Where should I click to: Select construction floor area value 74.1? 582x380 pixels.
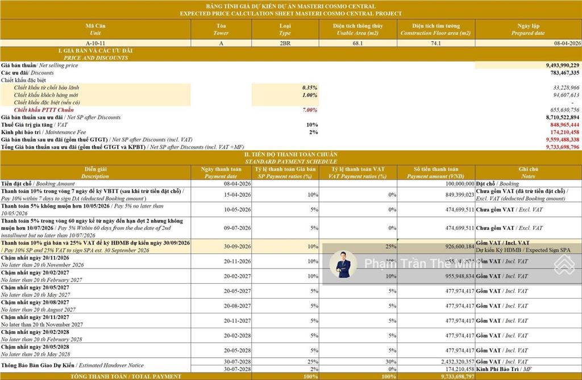tap(436, 43)
